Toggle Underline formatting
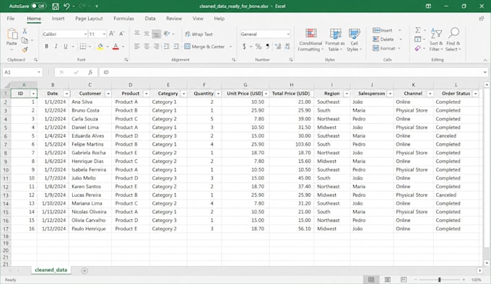Viewport: 491px width, 284px height. [x=66, y=47]
